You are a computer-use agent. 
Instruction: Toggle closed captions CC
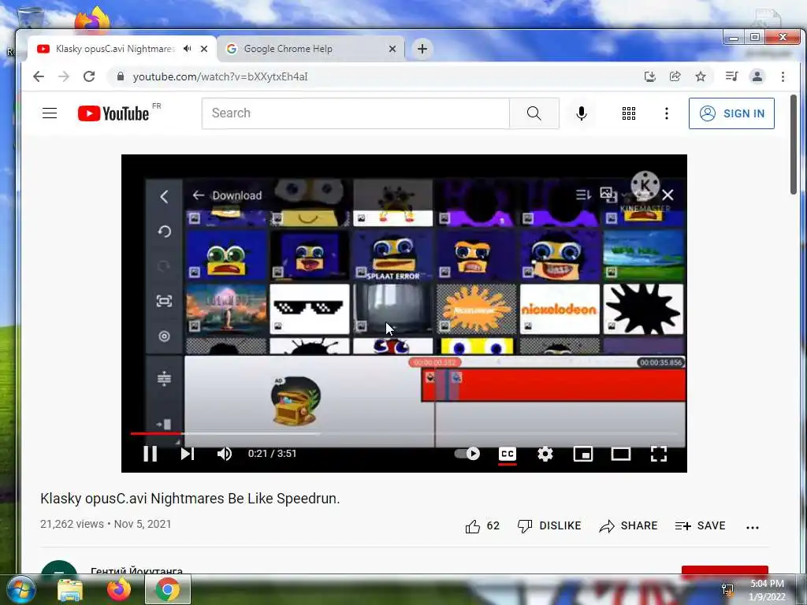pos(508,453)
